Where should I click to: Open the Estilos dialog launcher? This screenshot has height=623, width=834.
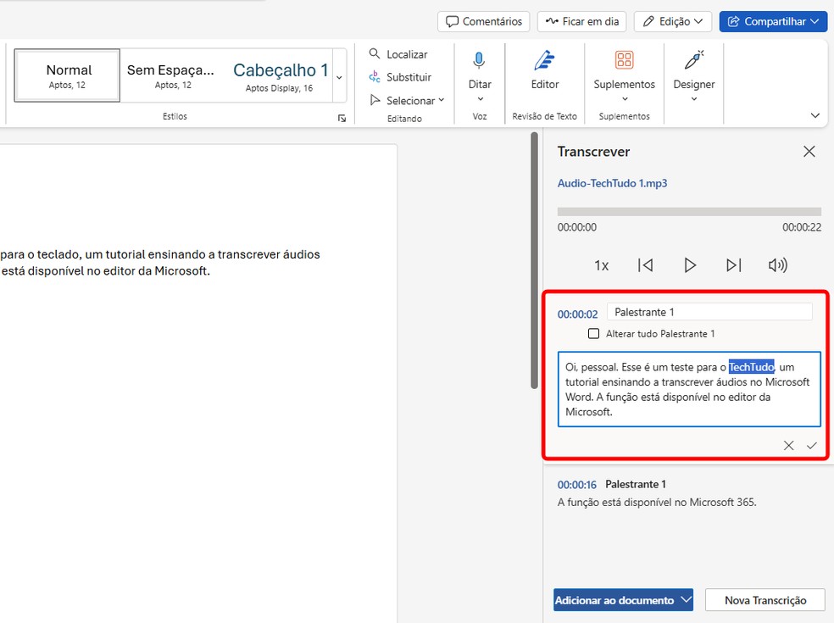[342, 118]
